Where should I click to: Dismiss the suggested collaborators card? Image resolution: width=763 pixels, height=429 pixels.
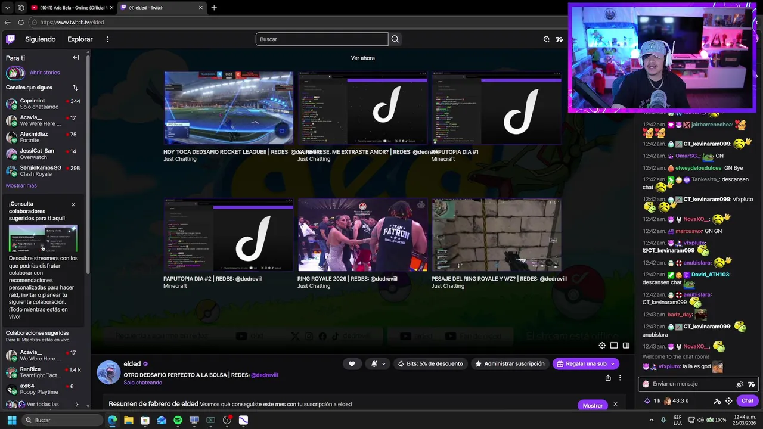click(x=73, y=205)
